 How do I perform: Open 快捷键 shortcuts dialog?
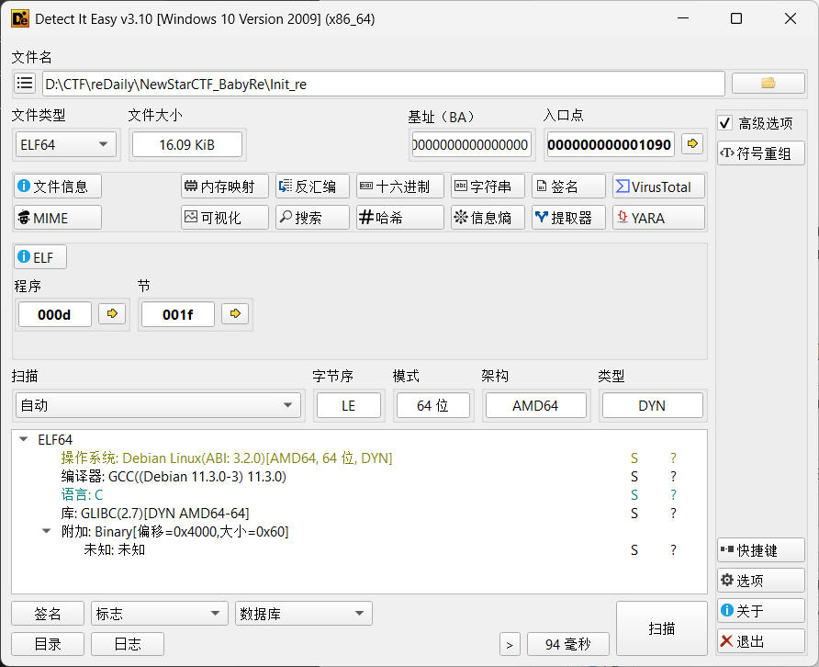[760, 550]
